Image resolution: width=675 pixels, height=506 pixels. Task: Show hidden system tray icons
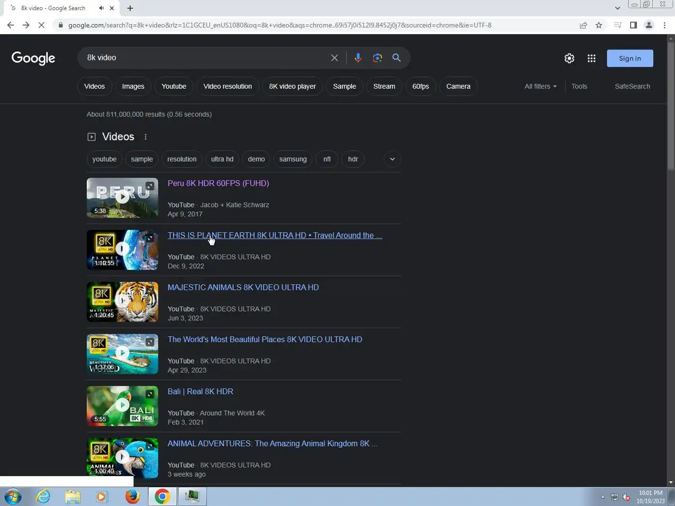point(603,497)
